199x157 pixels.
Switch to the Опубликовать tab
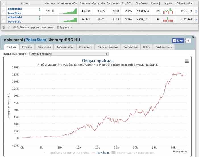pyautogui.click(x=164, y=47)
